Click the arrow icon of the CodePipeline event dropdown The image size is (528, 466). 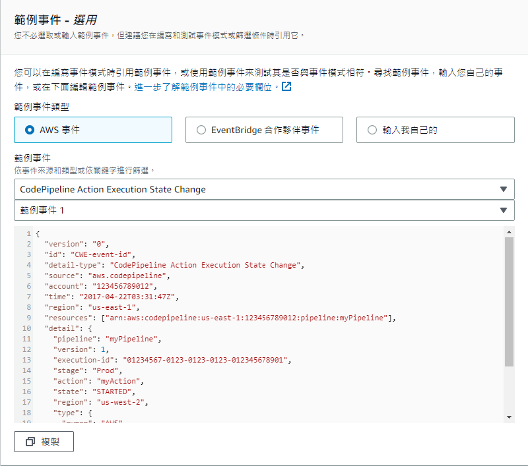pyautogui.click(x=504, y=189)
